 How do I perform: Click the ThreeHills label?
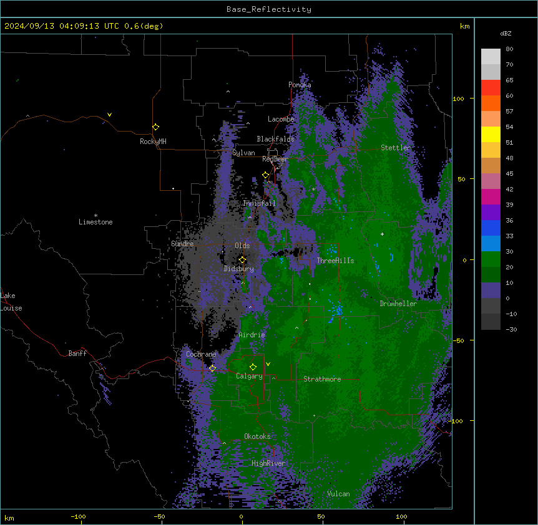pyautogui.click(x=335, y=261)
